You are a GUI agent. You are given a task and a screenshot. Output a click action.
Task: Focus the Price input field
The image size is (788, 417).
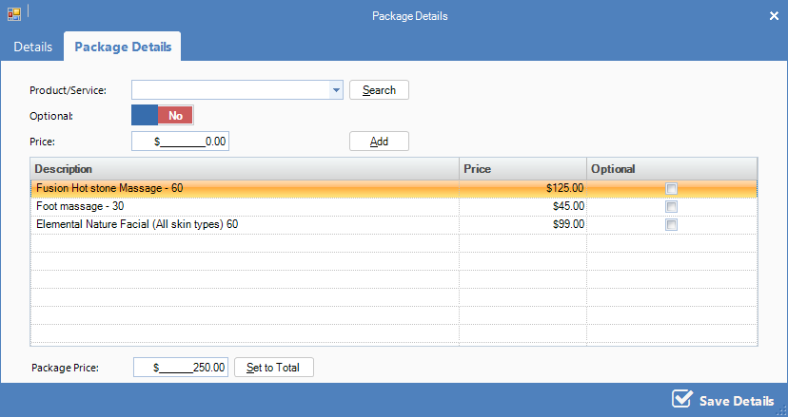pos(181,142)
